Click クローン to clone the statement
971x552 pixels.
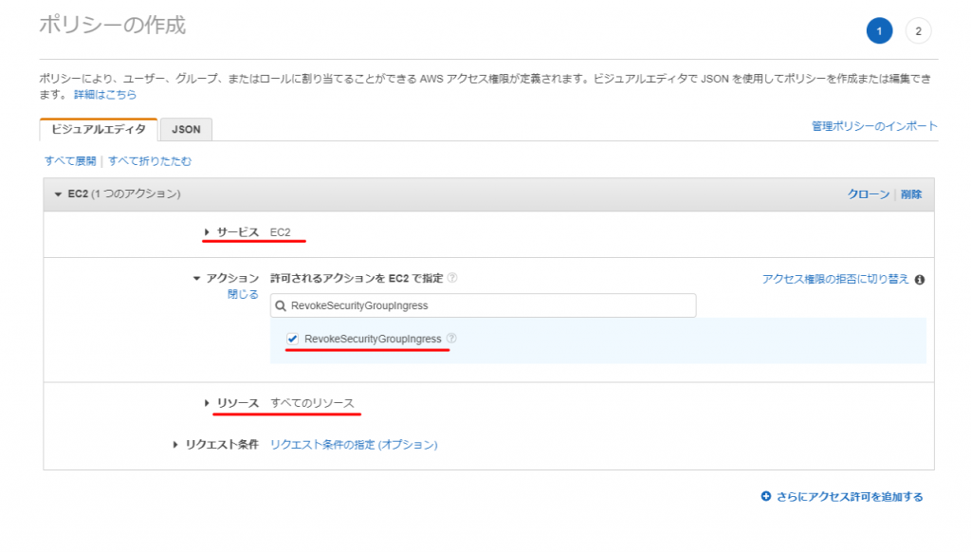[868, 194]
